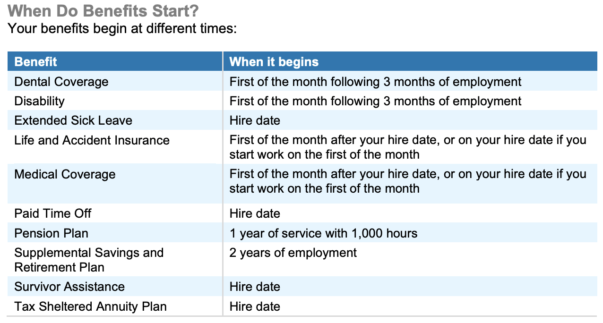
Task: Click the "Disability" benefit cell
Action: click(x=39, y=101)
